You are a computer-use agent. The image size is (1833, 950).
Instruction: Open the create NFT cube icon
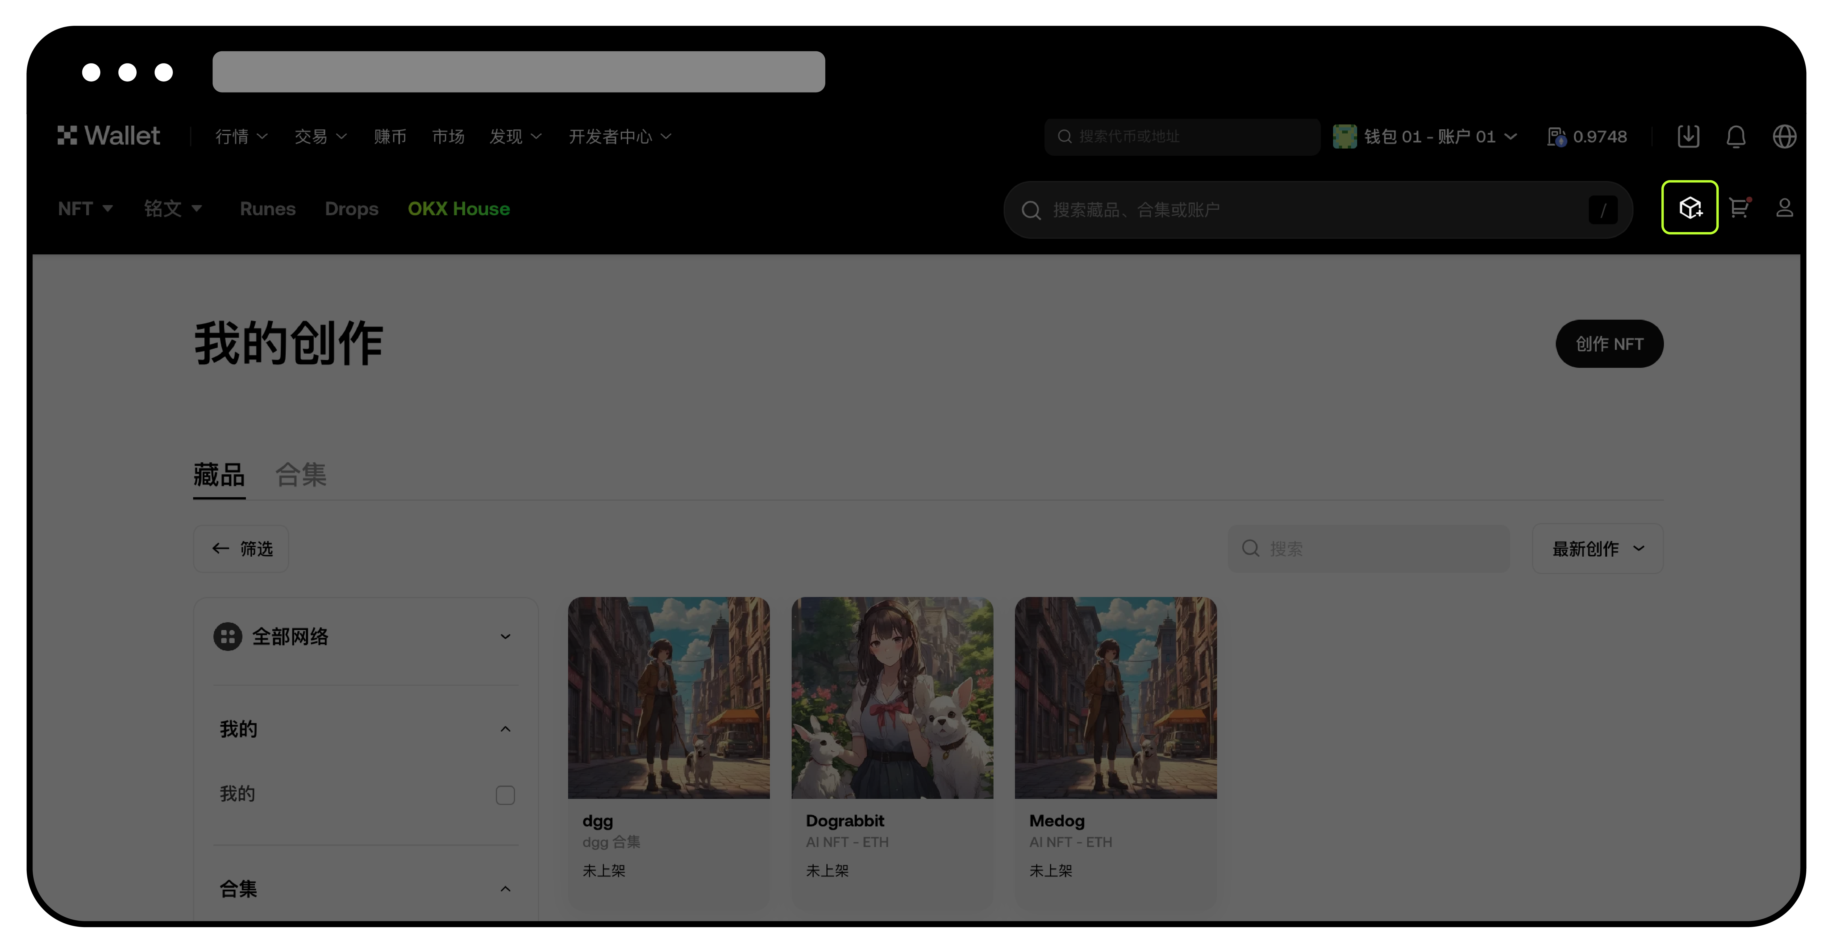tap(1690, 208)
